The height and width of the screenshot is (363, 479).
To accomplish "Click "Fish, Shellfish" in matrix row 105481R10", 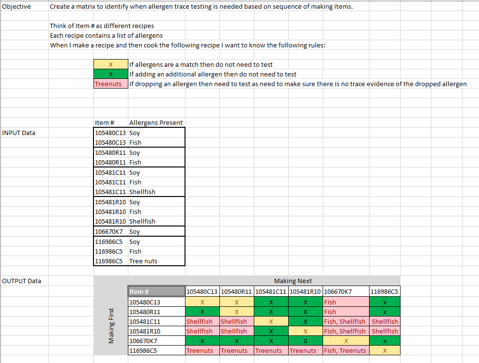I will (x=346, y=331).
